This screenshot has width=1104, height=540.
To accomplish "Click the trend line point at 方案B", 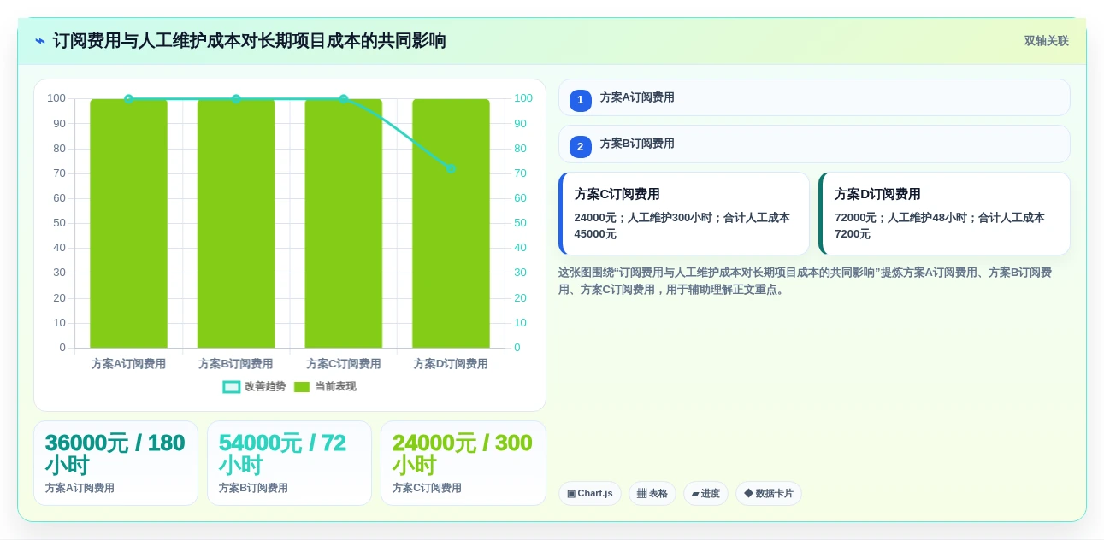I will tap(236, 99).
